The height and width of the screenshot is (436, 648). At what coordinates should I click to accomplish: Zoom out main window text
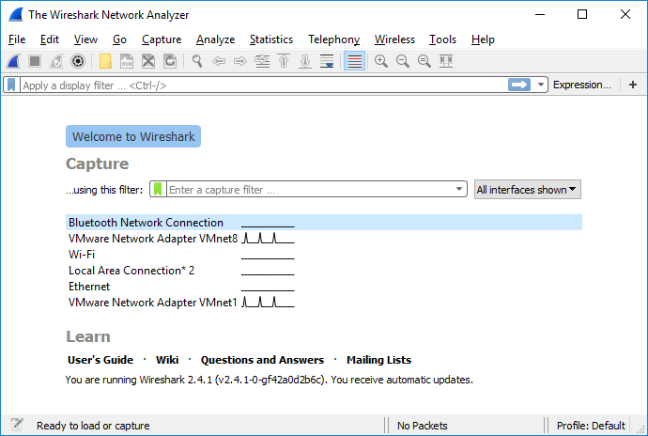(403, 61)
